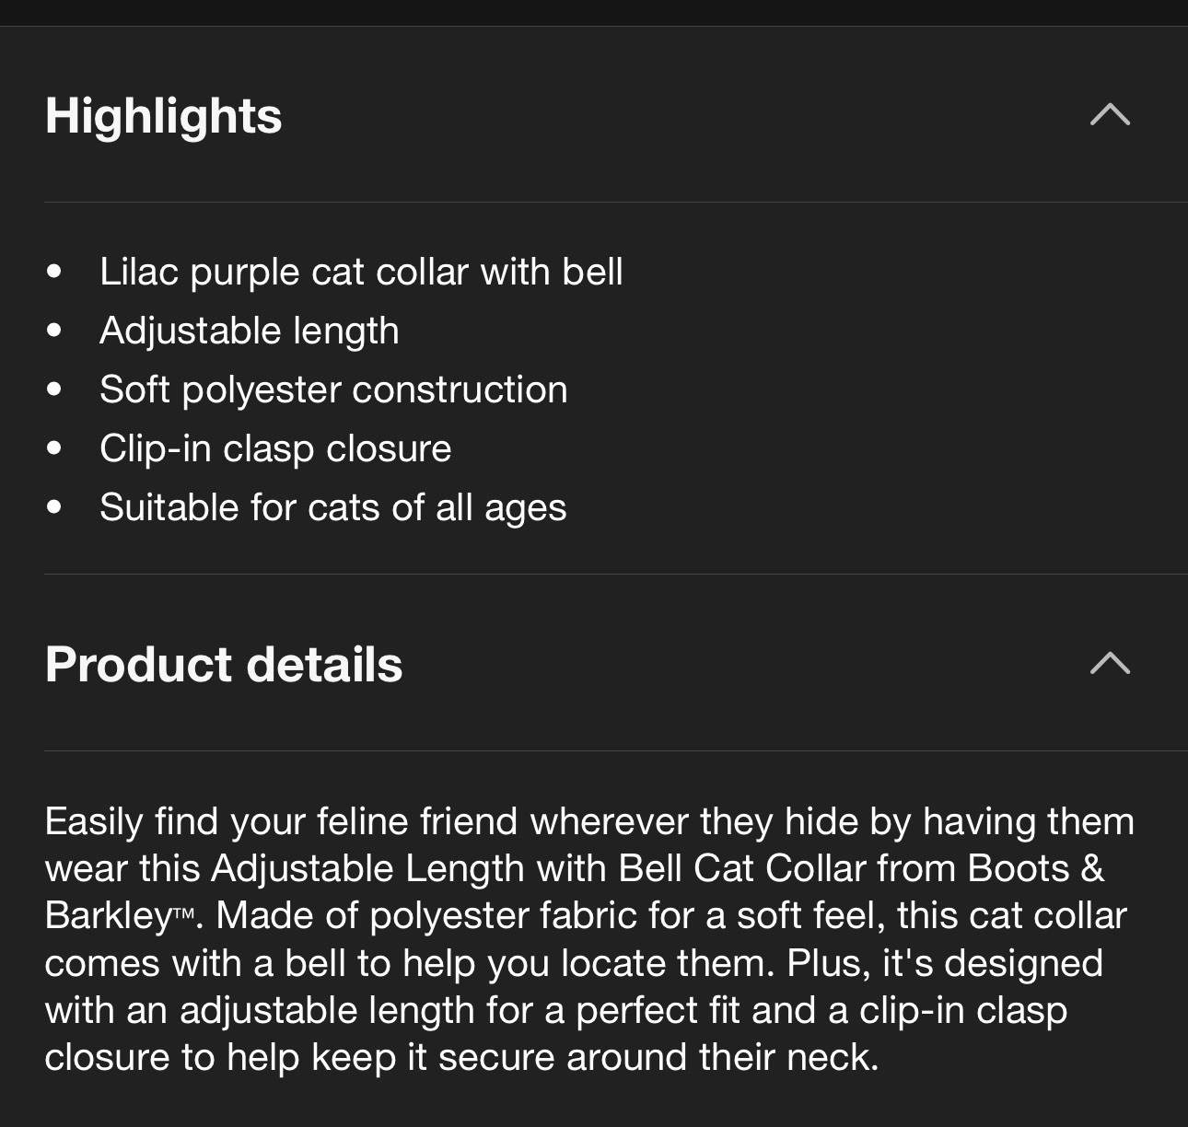Click the 'Boots &' brand text
The height and width of the screenshot is (1127, 1188).
1035,868
